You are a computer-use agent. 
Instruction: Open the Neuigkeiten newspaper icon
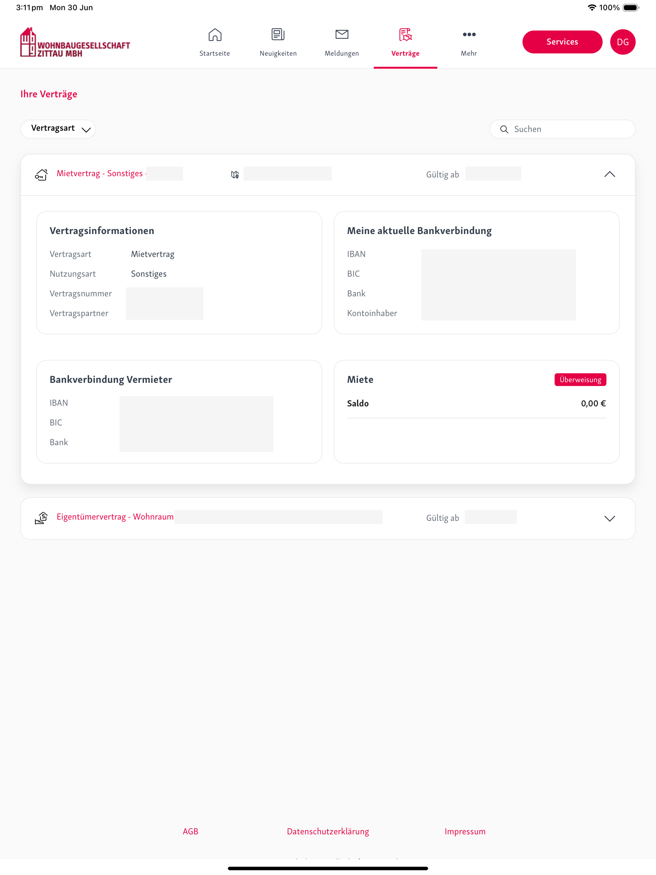point(278,34)
